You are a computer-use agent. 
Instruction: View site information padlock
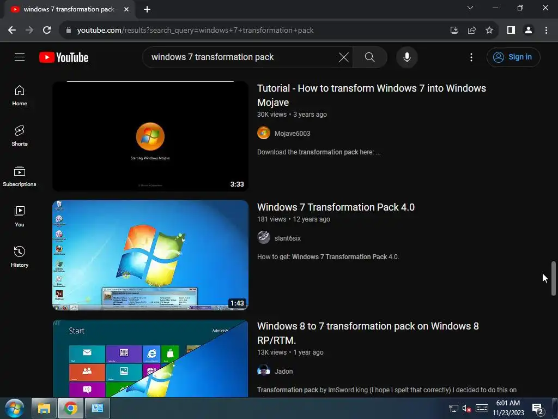point(69,31)
